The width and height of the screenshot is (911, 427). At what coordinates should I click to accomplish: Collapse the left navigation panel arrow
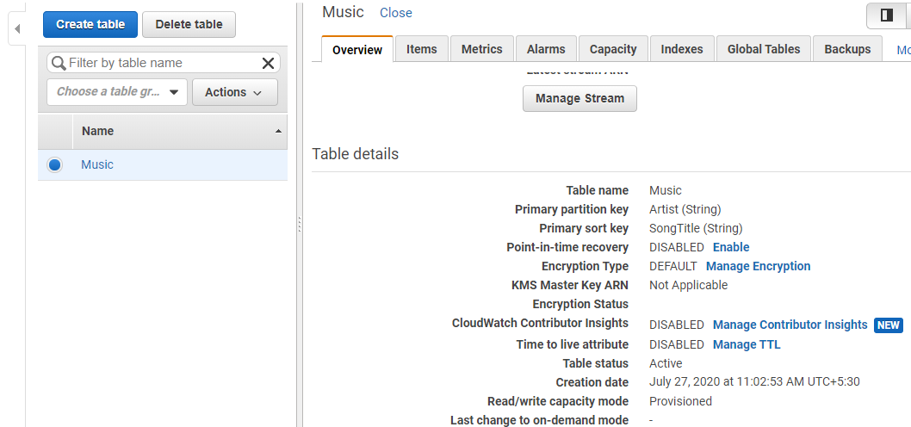coord(17,29)
